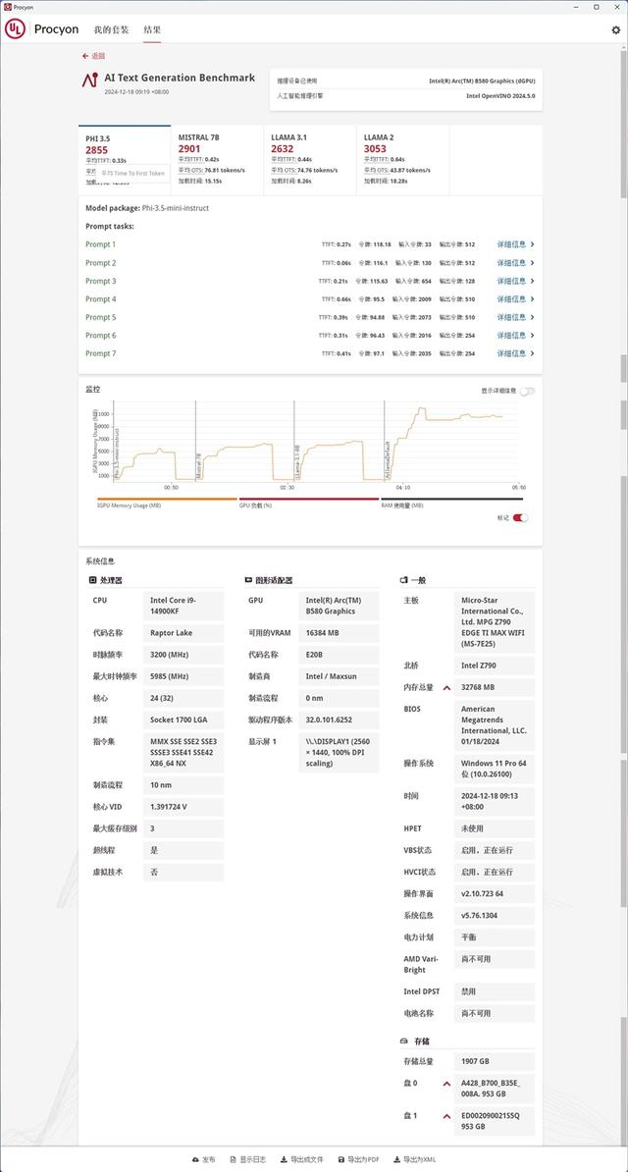
Task: Toggle 显示详细信息 switch in monitoring
Action: click(x=528, y=391)
